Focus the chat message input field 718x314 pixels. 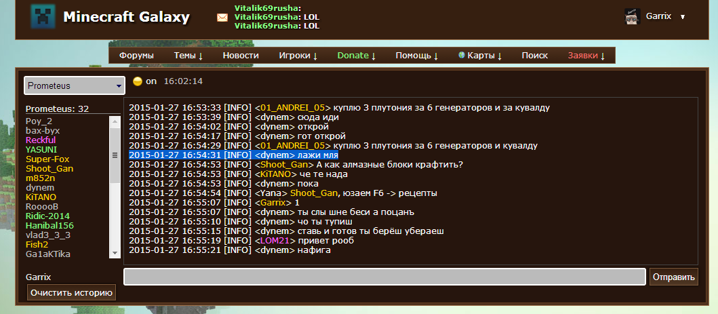[384, 277]
